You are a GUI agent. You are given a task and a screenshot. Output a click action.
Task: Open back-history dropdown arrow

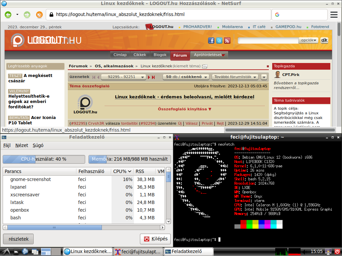[x=17, y=15]
